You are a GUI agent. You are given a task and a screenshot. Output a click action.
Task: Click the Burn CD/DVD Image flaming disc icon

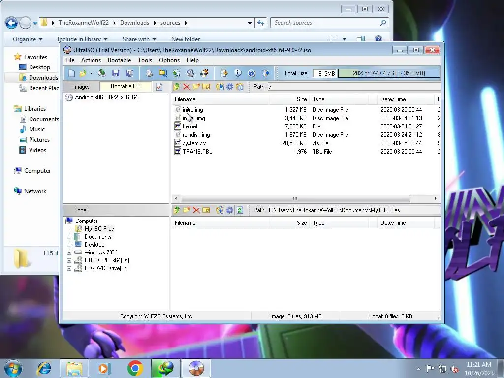(204, 73)
